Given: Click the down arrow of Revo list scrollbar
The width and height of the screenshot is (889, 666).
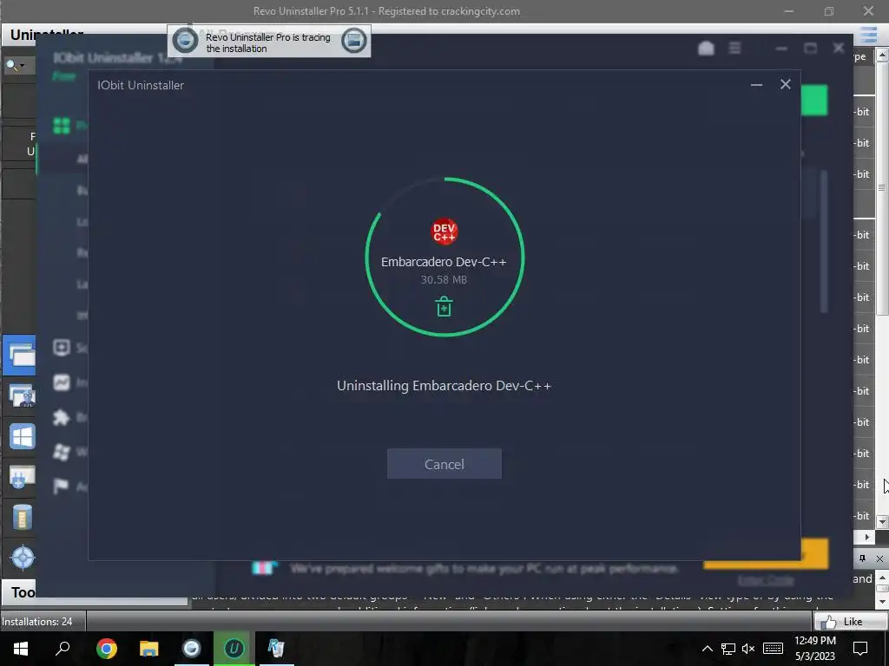Looking at the screenshot, I should pos(882,521).
